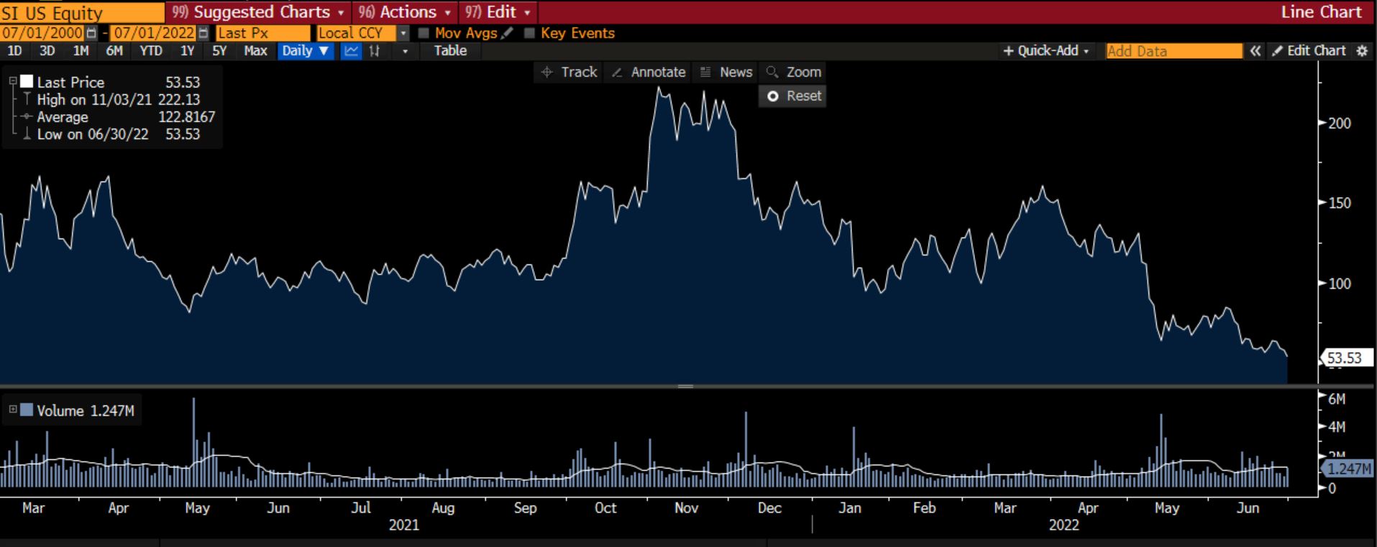Screen dimensions: 1377x547
Task: Click the Nov label on time axis
Action: coord(687,508)
